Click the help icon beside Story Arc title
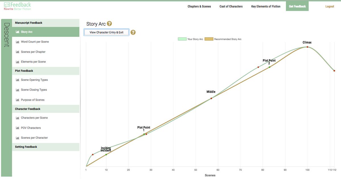 tap(109, 24)
